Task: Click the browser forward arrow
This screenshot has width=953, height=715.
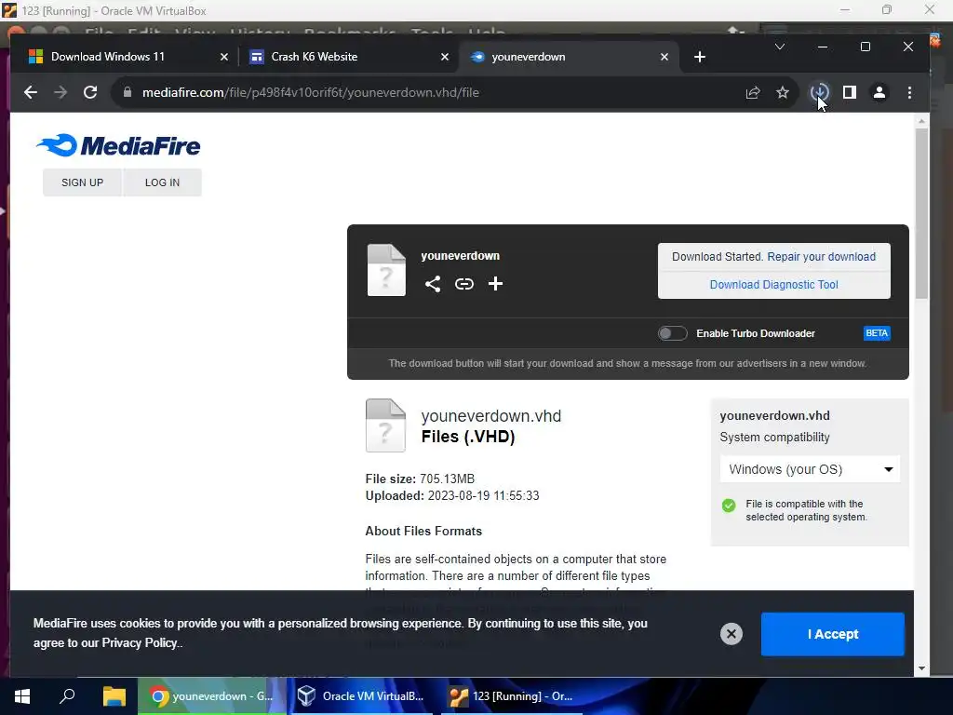Action: [x=60, y=92]
